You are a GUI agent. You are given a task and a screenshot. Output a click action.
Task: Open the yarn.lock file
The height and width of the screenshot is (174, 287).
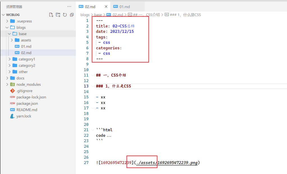[24, 116]
